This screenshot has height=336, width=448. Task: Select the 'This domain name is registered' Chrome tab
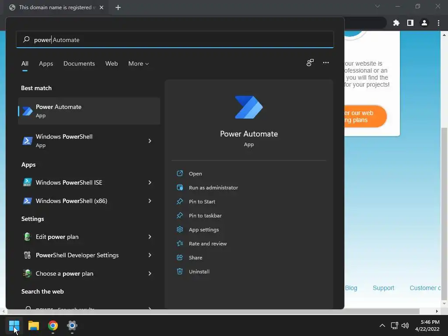tap(56, 7)
